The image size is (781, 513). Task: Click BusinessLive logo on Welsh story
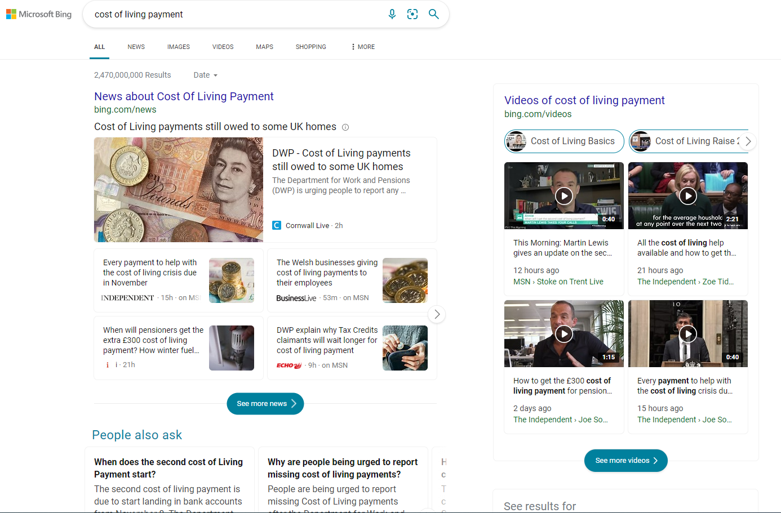[x=296, y=298]
